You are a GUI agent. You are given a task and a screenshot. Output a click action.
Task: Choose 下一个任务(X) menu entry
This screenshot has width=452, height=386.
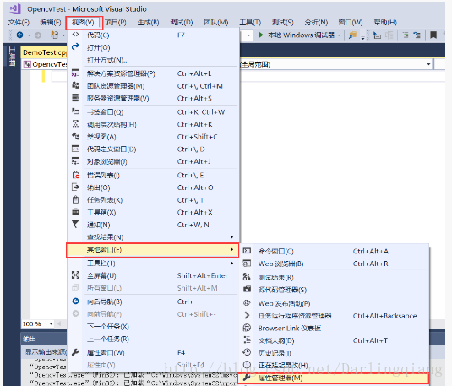point(153,327)
